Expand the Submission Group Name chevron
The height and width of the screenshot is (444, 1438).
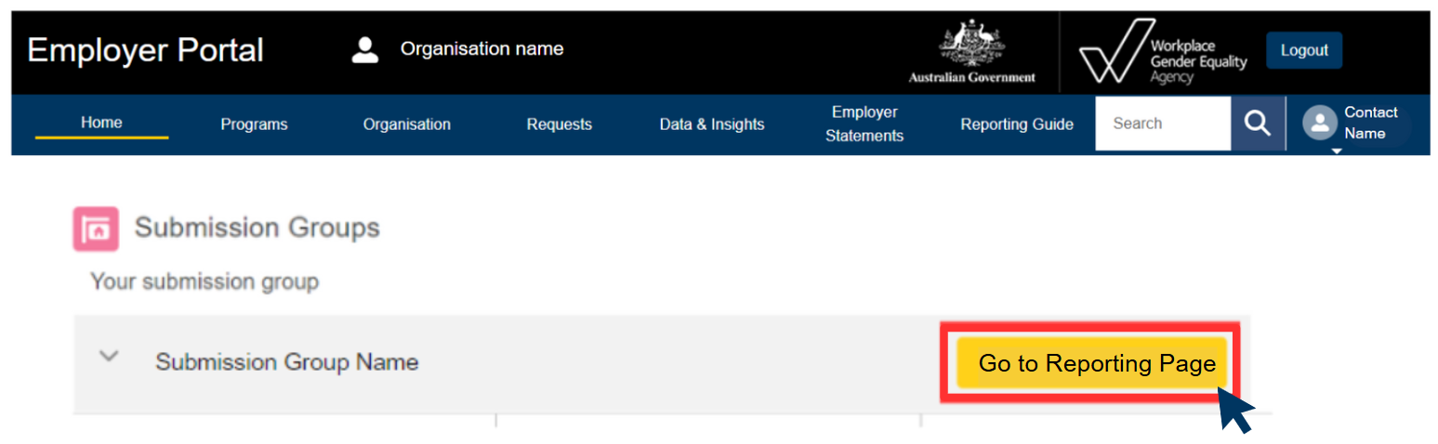click(x=110, y=356)
